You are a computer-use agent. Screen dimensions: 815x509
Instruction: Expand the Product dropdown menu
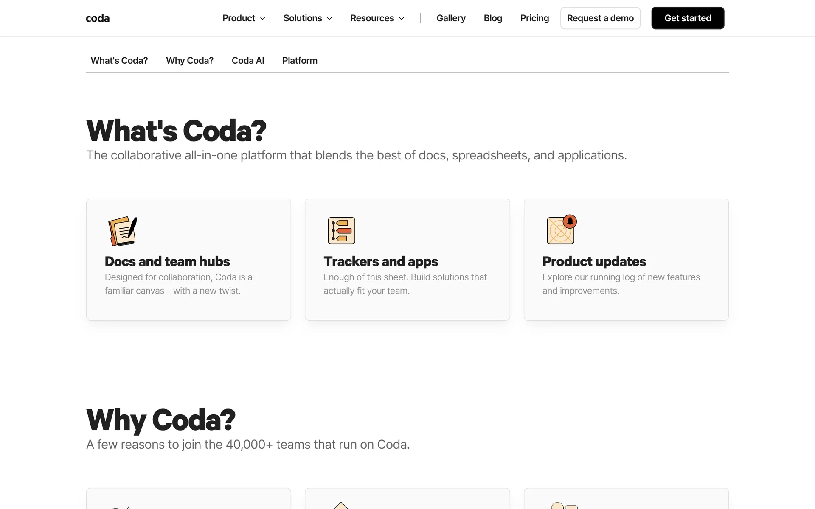(x=239, y=18)
